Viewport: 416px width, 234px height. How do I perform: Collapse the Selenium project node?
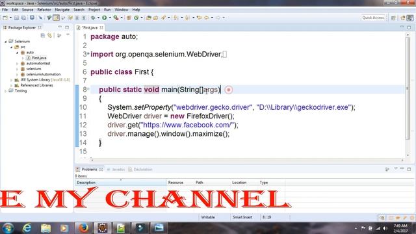click(x=6, y=42)
